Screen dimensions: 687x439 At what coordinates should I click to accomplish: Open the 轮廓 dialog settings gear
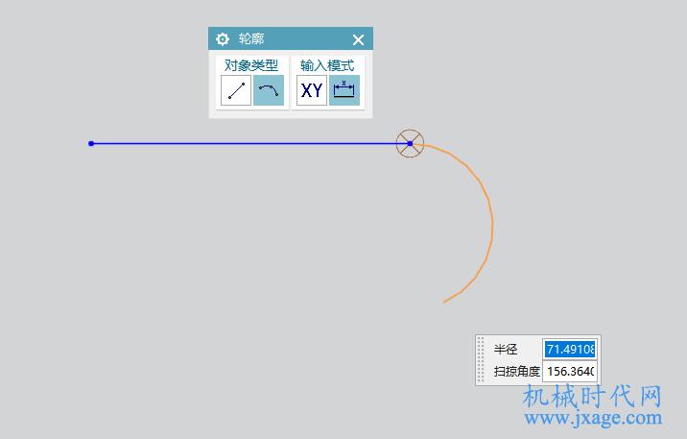pos(223,39)
